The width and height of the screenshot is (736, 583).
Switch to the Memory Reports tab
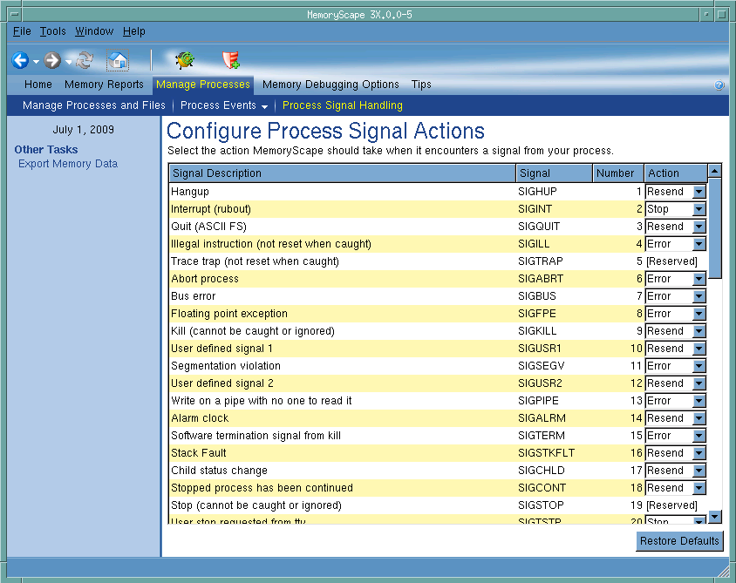(104, 85)
